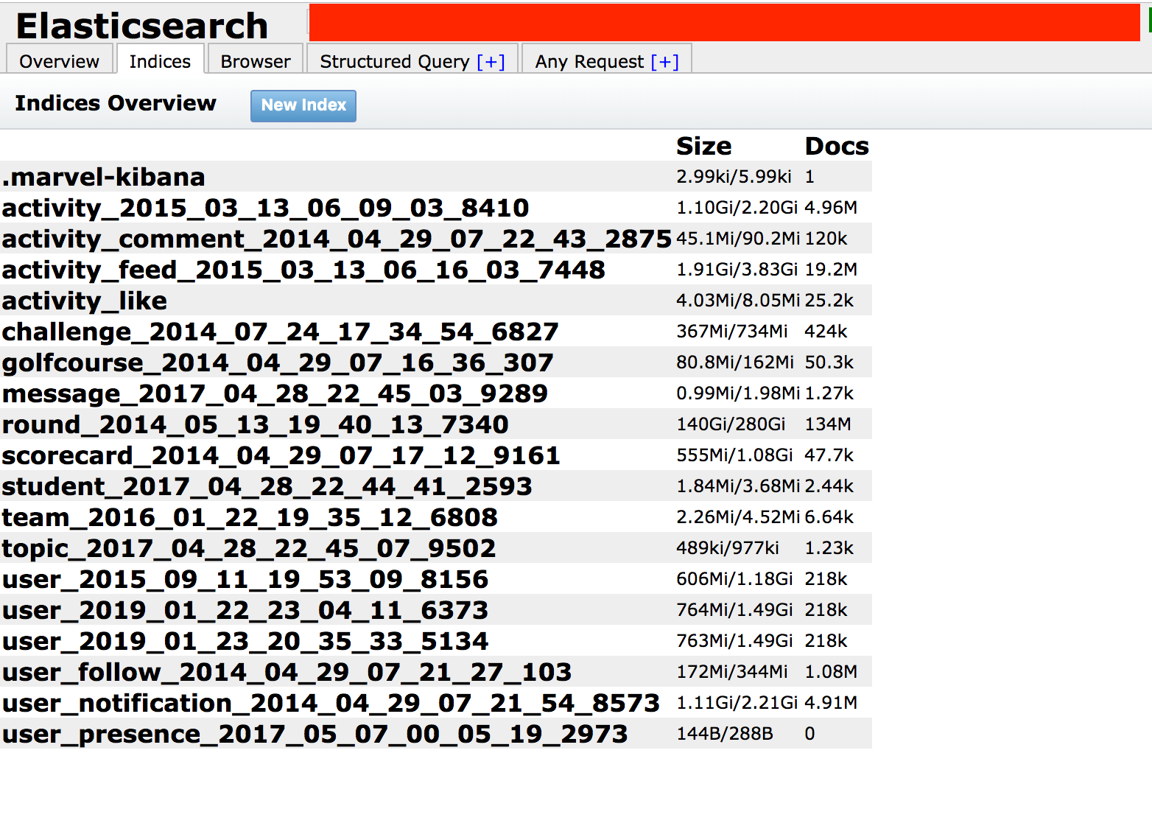Click the red cluster health status bar
The height and width of the screenshot is (837, 1152).
pyautogui.click(x=723, y=23)
